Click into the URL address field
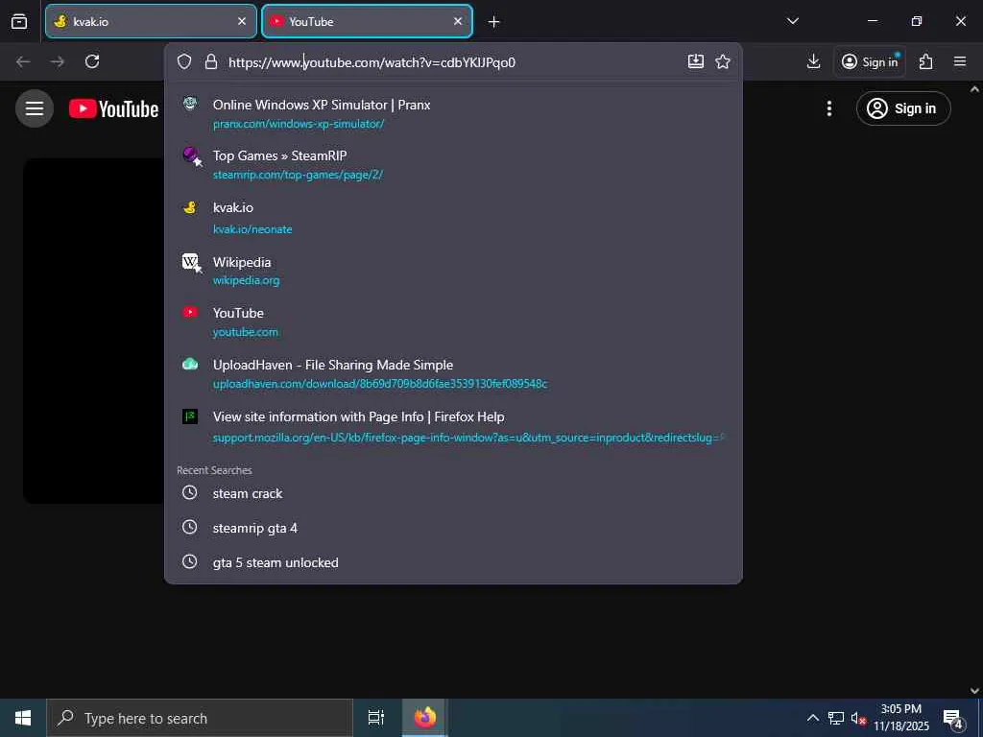 tap(453, 62)
